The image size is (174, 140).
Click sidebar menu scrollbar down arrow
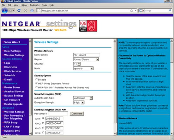click(x=30, y=134)
